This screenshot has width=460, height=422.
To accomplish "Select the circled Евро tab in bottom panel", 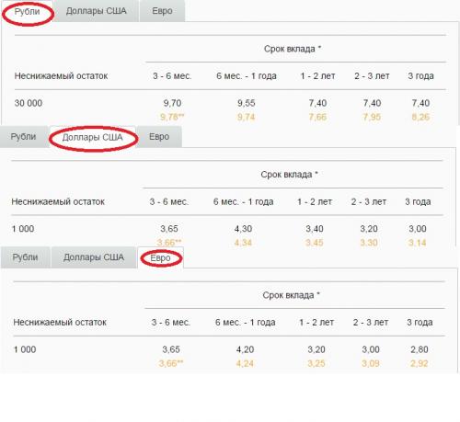I will (x=160, y=258).
